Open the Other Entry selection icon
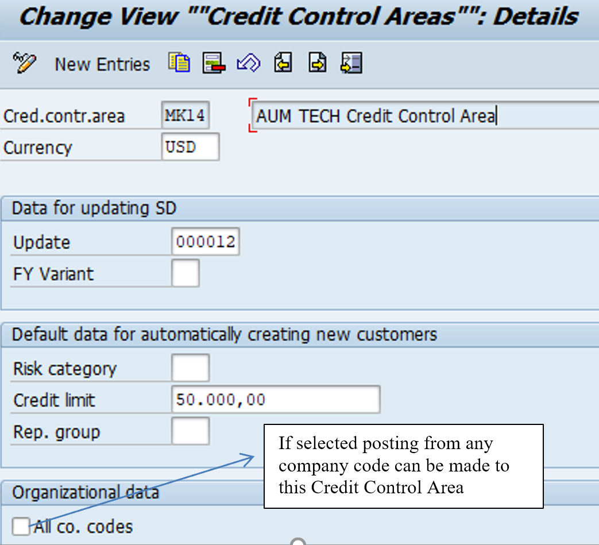 click(351, 63)
